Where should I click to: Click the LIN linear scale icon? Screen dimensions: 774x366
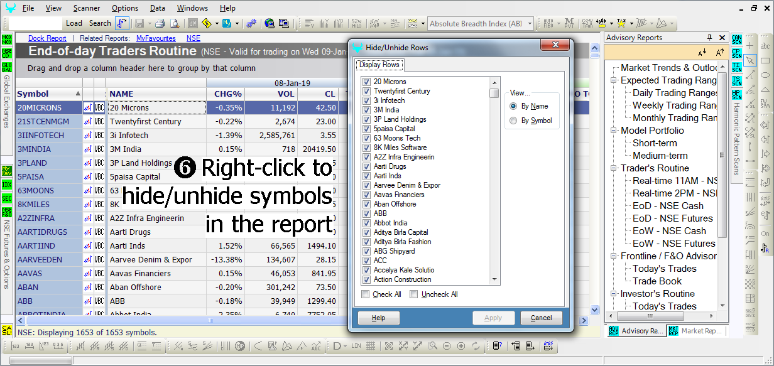point(356,345)
